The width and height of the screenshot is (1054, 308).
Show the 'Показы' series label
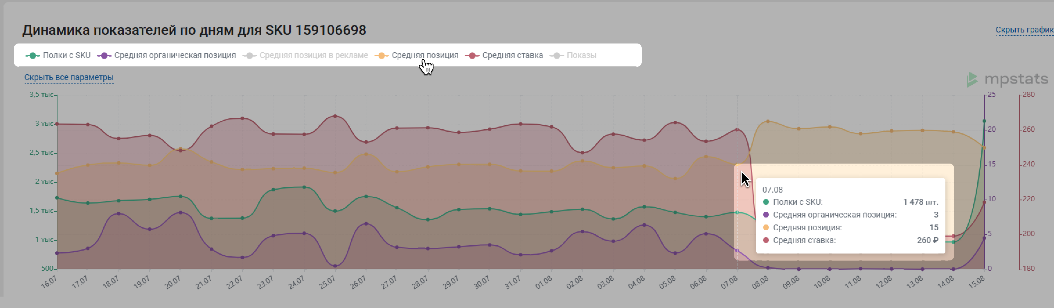click(x=581, y=56)
